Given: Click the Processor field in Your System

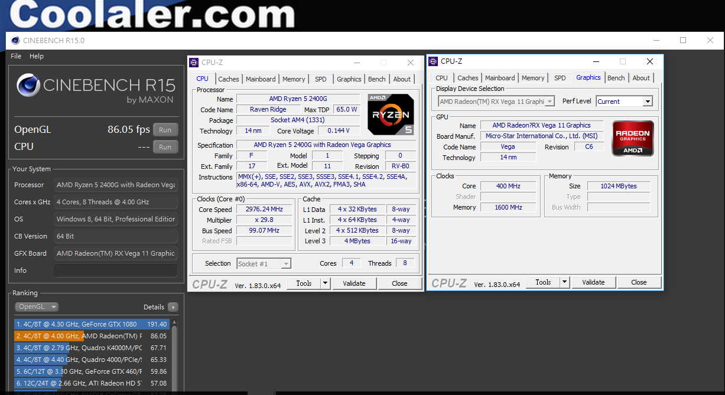Looking at the screenshot, I should point(116,185).
